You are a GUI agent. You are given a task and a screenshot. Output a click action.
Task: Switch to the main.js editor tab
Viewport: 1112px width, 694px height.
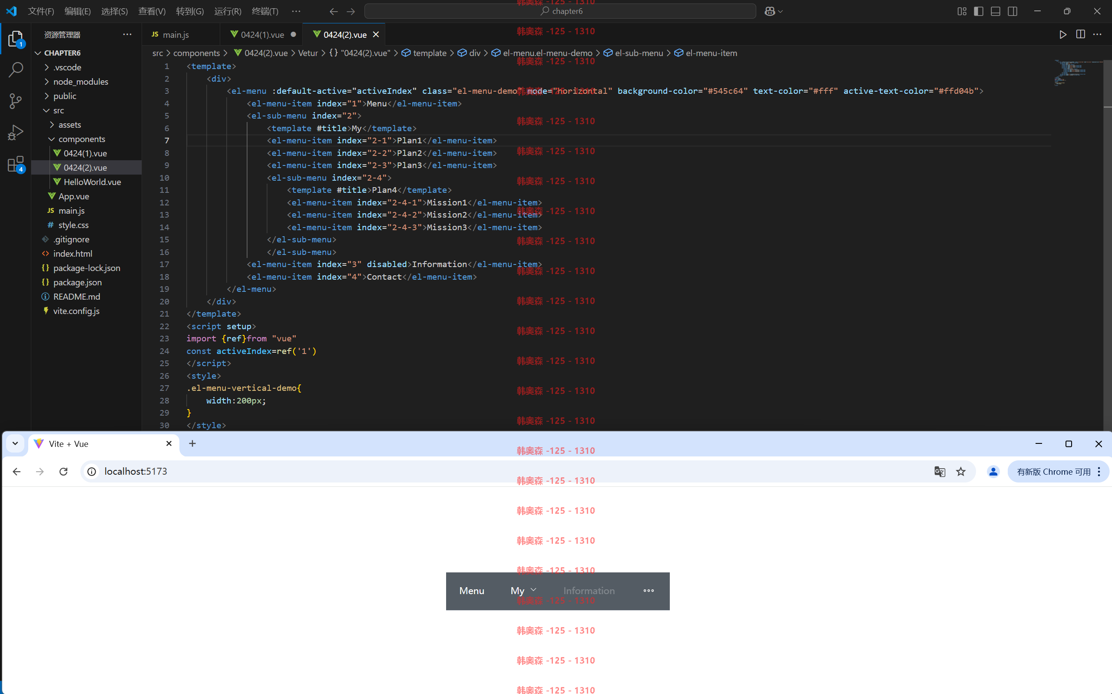click(181, 34)
